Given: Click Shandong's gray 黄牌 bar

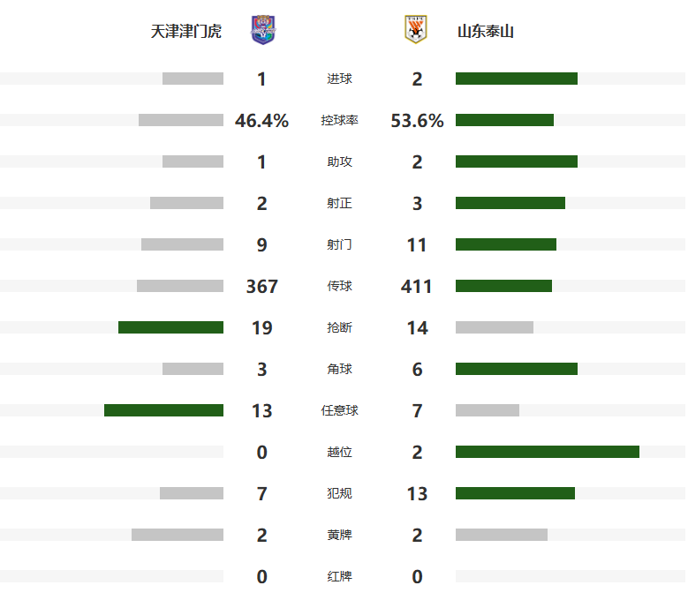Looking at the screenshot, I should point(502,535).
